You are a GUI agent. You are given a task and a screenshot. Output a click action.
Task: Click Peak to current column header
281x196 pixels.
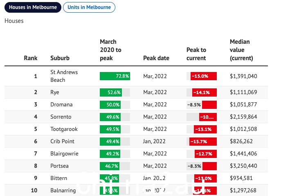coord(196,54)
